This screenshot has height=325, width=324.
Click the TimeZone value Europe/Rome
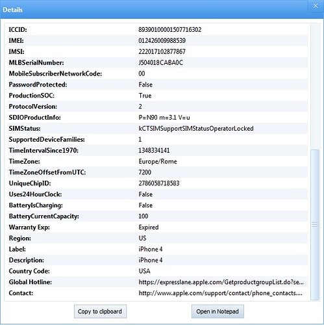(x=158, y=161)
